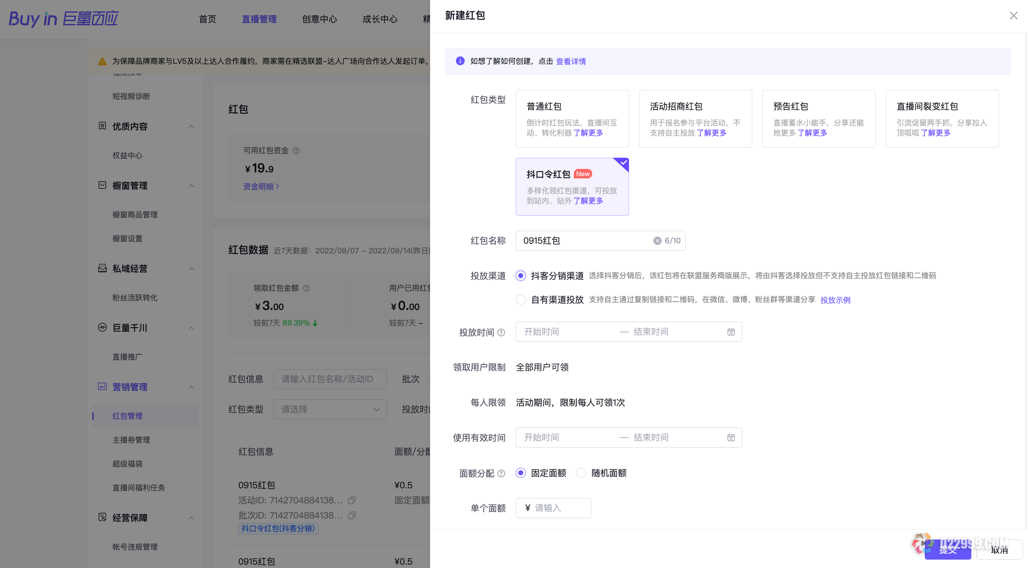Click the 查看详情 link

click(x=571, y=62)
